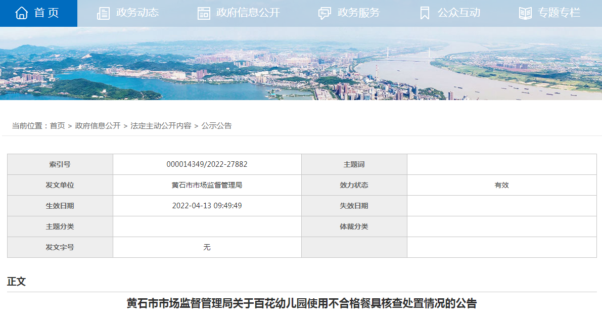
Task: Click the 公众互动 bookmark icon
Action: [x=425, y=14]
